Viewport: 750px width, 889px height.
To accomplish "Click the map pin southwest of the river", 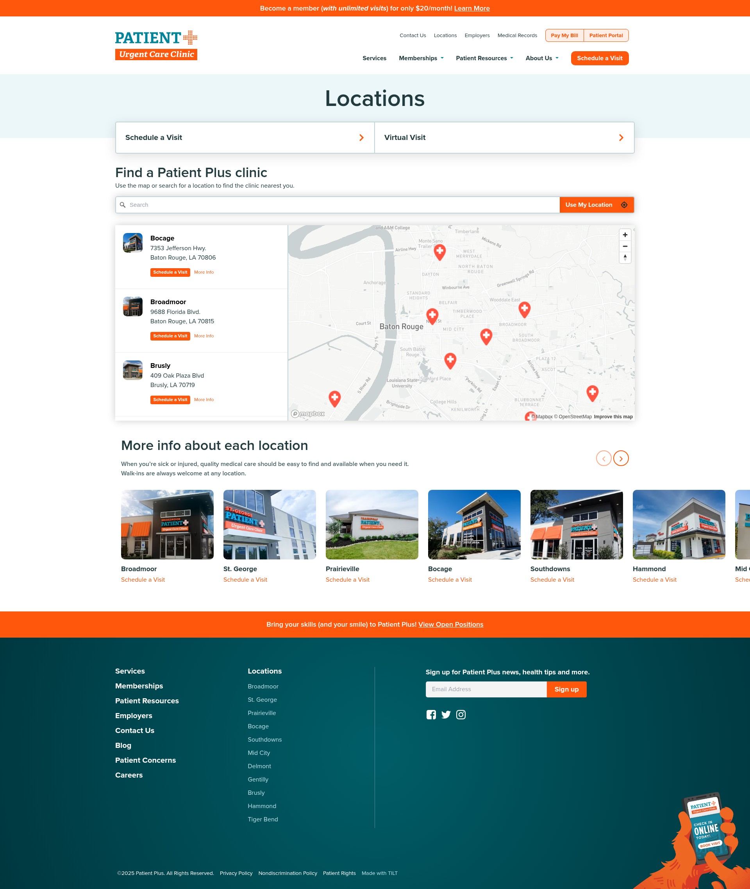I will tap(335, 399).
